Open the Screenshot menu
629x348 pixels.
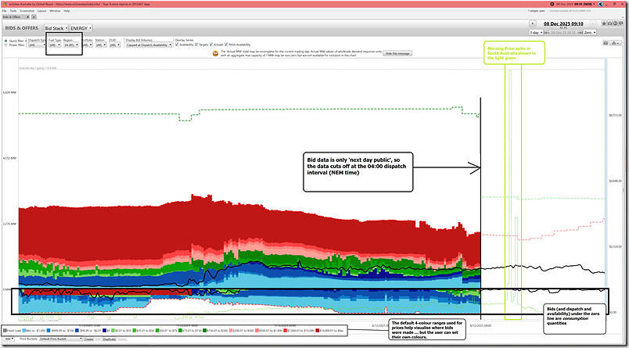(x=27, y=11)
